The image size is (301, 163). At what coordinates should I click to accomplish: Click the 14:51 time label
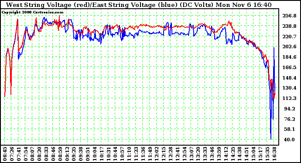246,153
